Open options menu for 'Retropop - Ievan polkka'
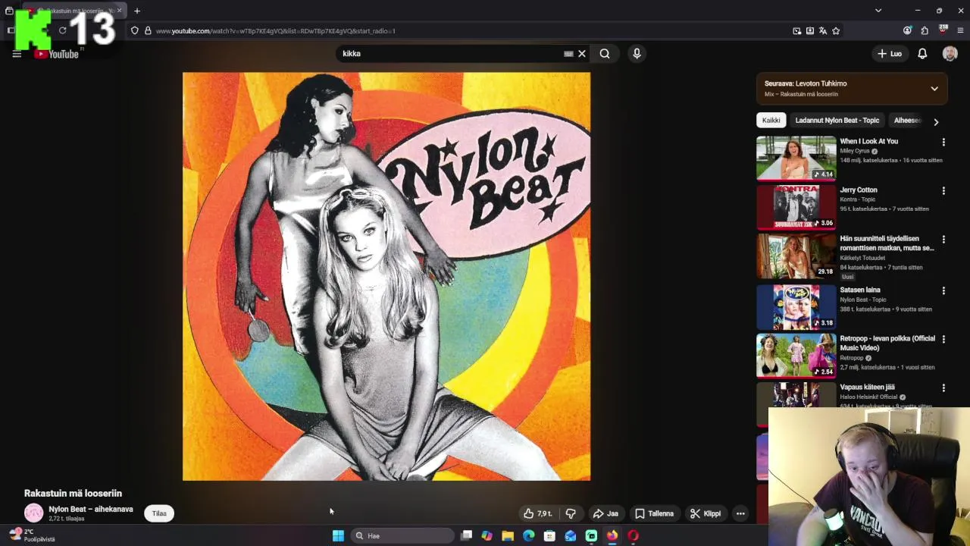The height and width of the screenshot is (546, 970). coord(943,340)
